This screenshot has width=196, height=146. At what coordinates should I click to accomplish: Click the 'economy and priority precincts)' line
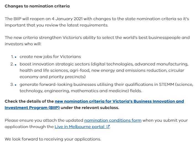coord(52,77)
